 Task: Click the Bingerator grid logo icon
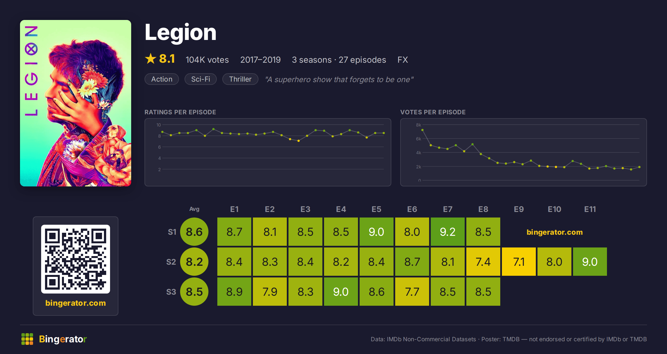[27, 339]
